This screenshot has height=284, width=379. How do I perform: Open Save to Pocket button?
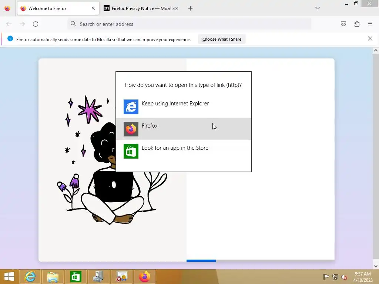pos(343,24)
